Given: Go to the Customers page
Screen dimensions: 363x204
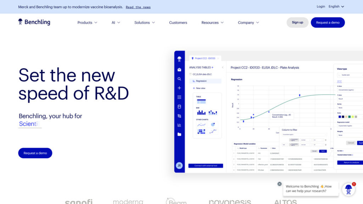Looking at the screenshot, I should click(x=178, y=23).
